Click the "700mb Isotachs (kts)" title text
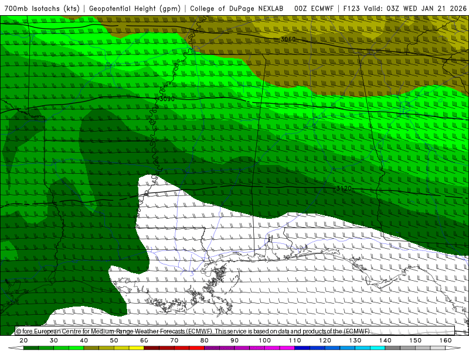This screenshot has height=351, width=469. pos(42,8)
